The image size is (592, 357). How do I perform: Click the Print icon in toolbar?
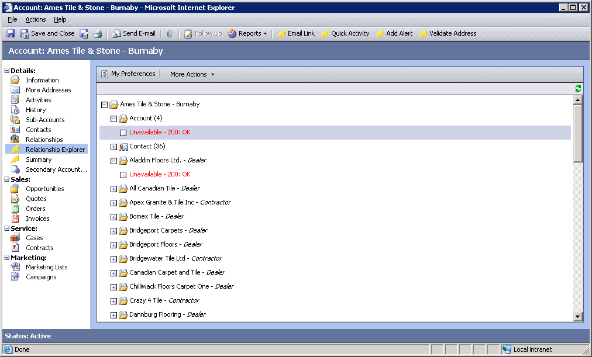coord(98,33)
